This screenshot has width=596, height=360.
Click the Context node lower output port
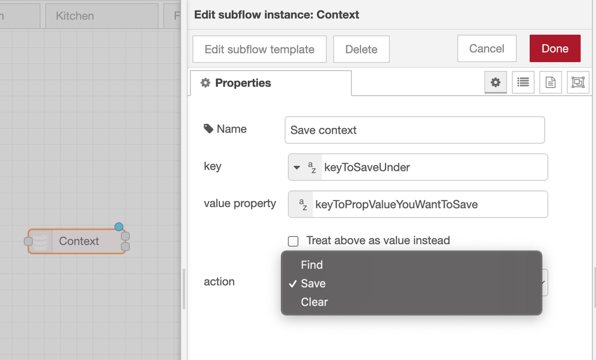click(125, 246)
